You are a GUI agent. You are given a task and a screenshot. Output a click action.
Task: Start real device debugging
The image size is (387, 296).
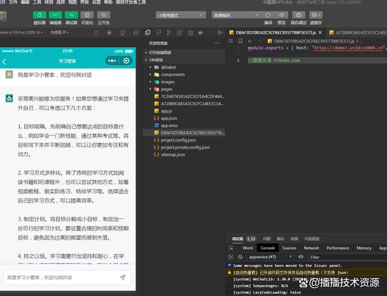(298, 15)
